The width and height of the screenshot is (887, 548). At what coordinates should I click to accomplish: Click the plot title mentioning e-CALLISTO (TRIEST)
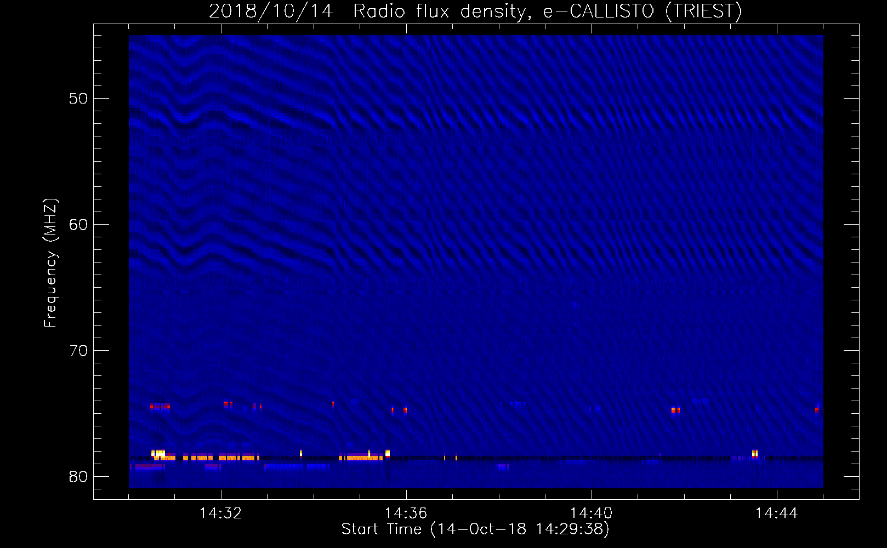coord(475,12)
